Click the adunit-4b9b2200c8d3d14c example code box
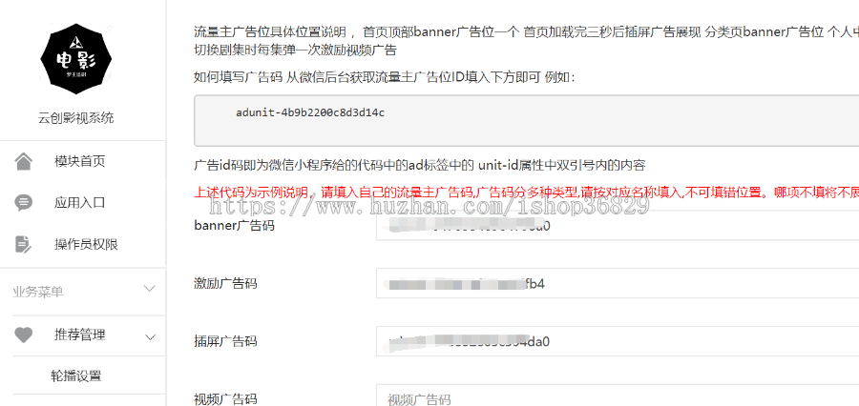 coord(527,120)
